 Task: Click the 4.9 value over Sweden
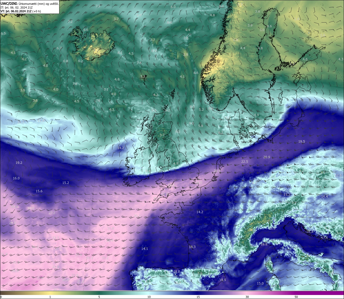(x=256, y=115)
